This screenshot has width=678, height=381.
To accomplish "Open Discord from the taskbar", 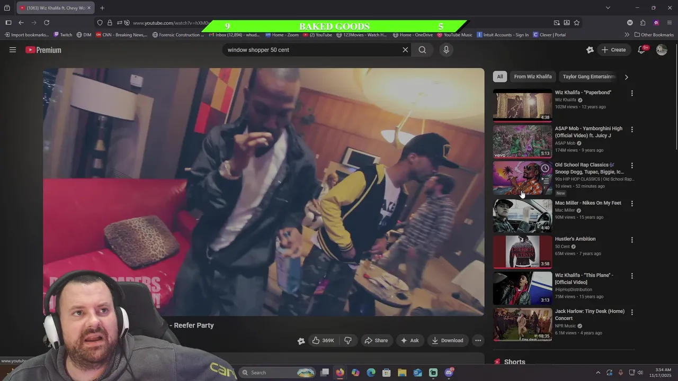I will (x=449, y=373).
